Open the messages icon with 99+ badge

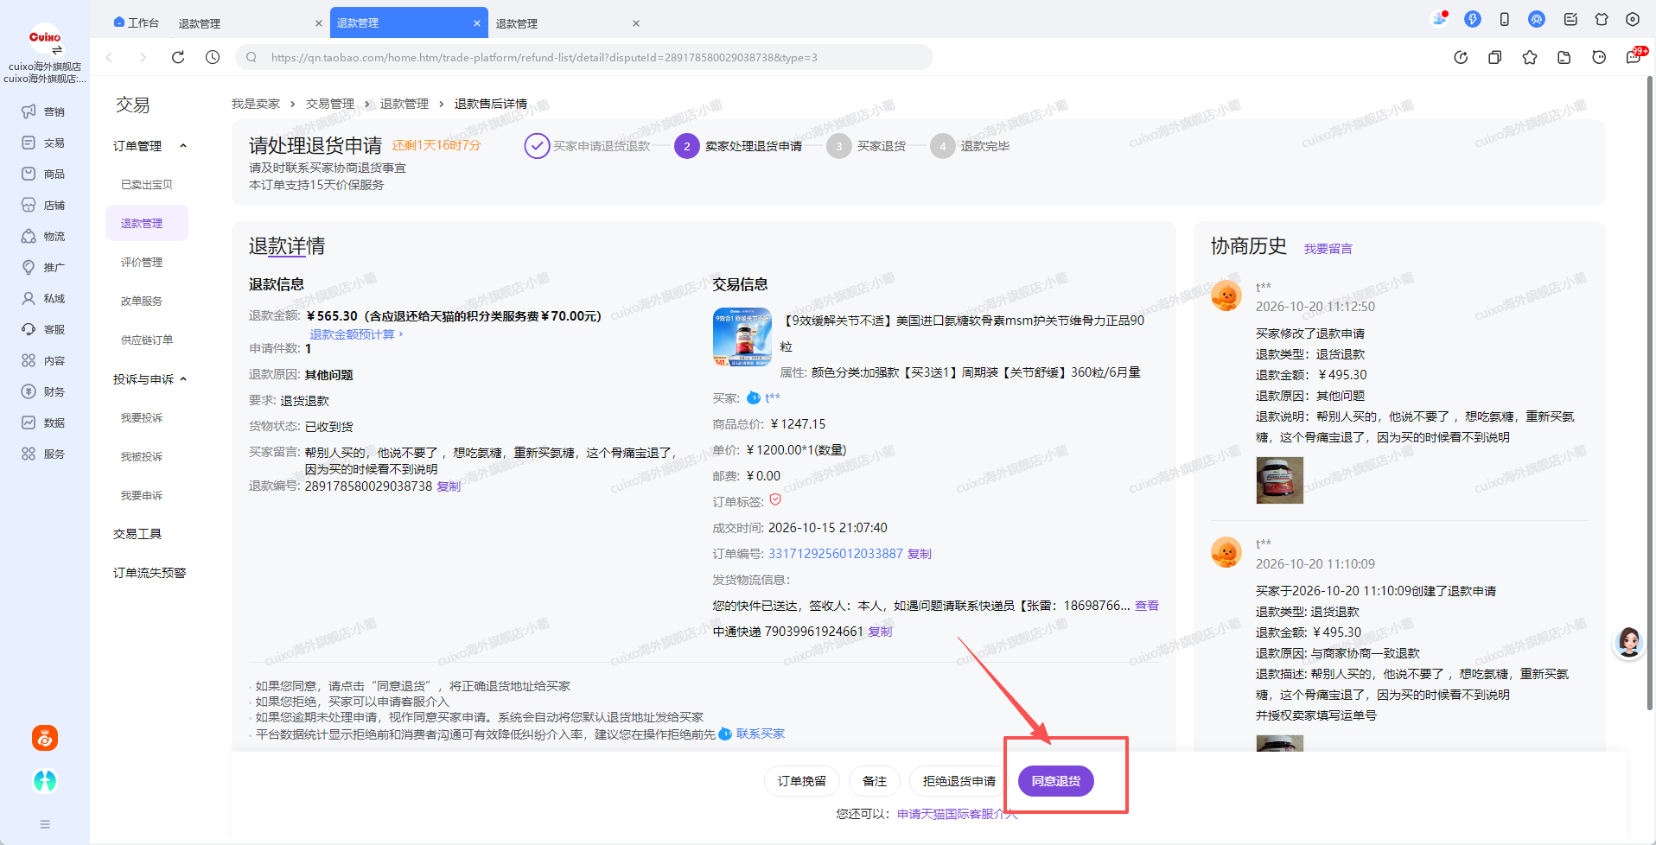[x=1634, y=56]
